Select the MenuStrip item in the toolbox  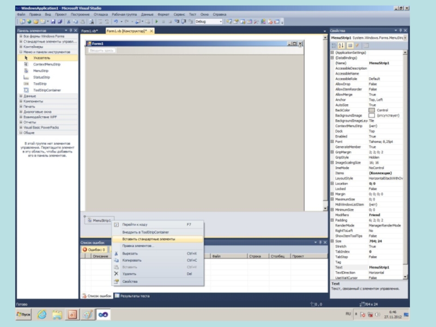[40, 71]
